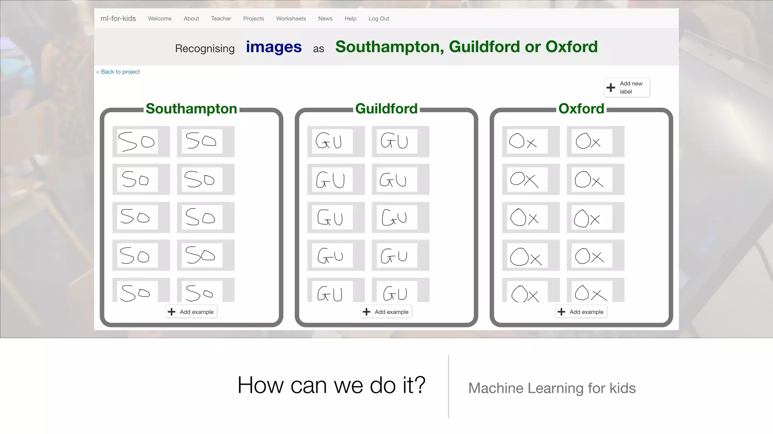773x434 pixels.
Task: Click the 'How can we do it?' text
Action: (x=331, y=385)
